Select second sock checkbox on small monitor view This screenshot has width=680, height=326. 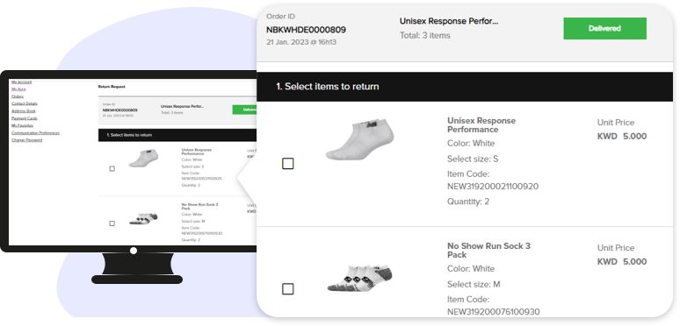[x=112, y=223]
